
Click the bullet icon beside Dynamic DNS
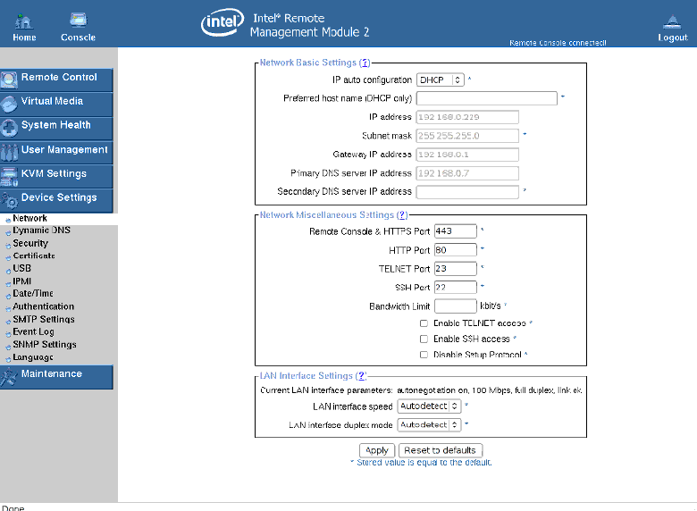8,232
